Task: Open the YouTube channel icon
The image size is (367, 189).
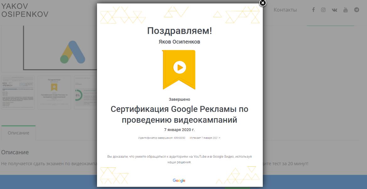Action: click(x=345, y=10)
